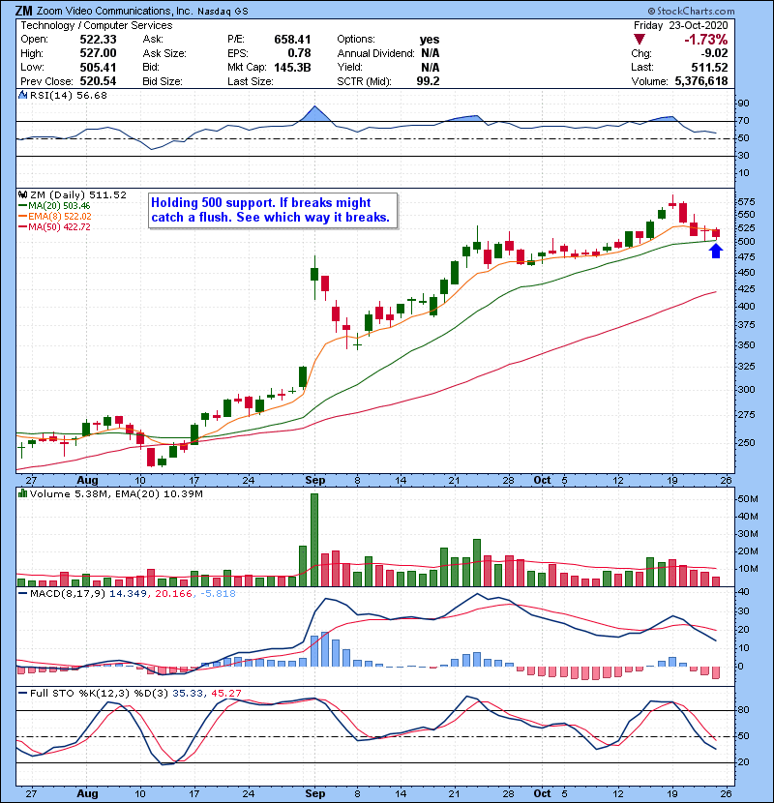The height and width of the screenshot is (803, 774).
Task: Click the 575 price axis label
Action: [746, 202]
